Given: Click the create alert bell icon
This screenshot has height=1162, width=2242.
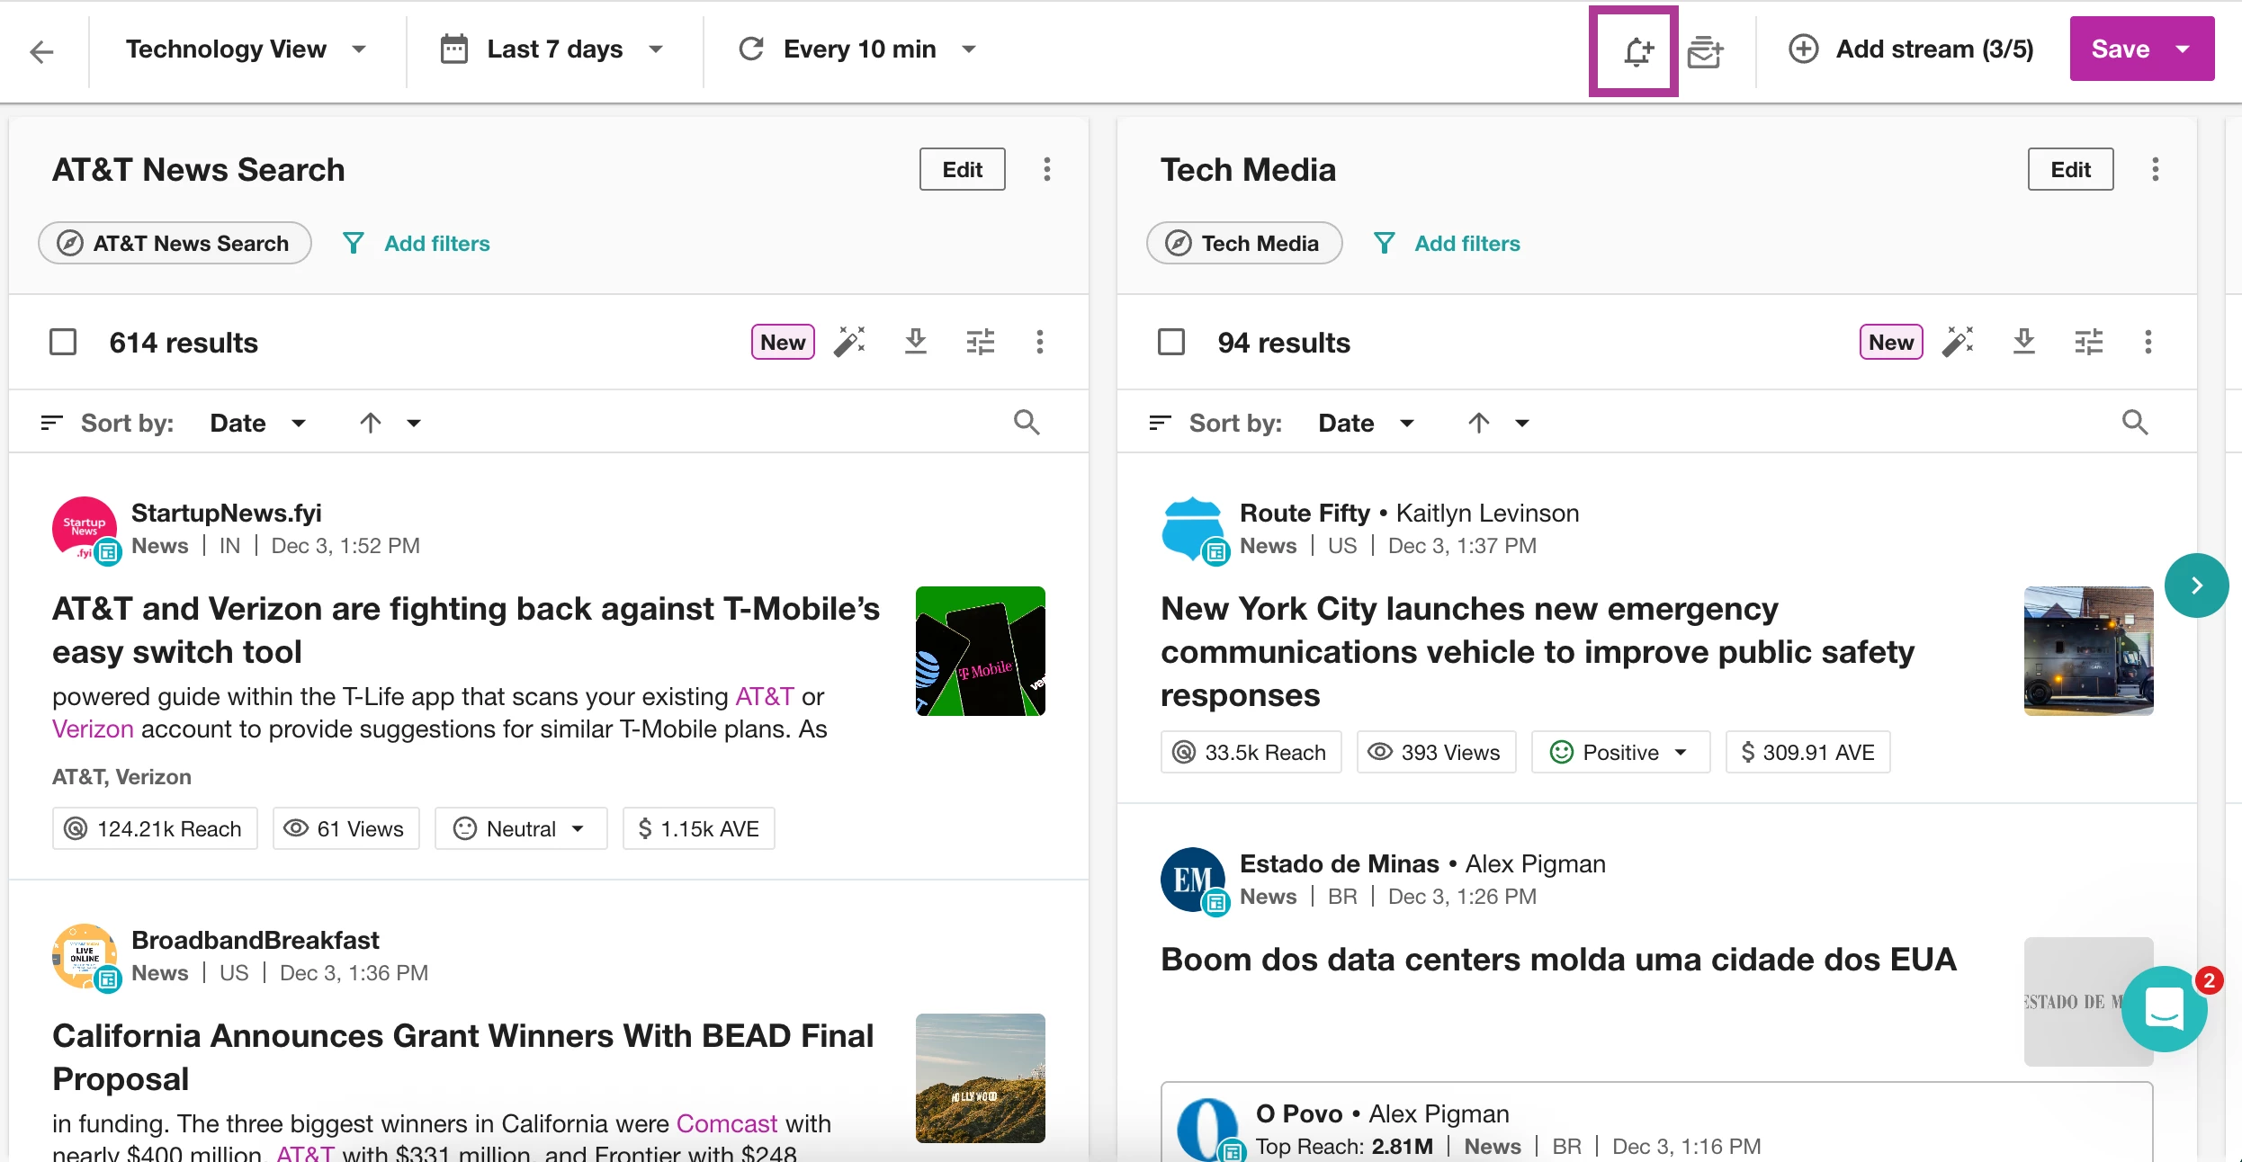Looking at the screenshot, I should 1636,50.
